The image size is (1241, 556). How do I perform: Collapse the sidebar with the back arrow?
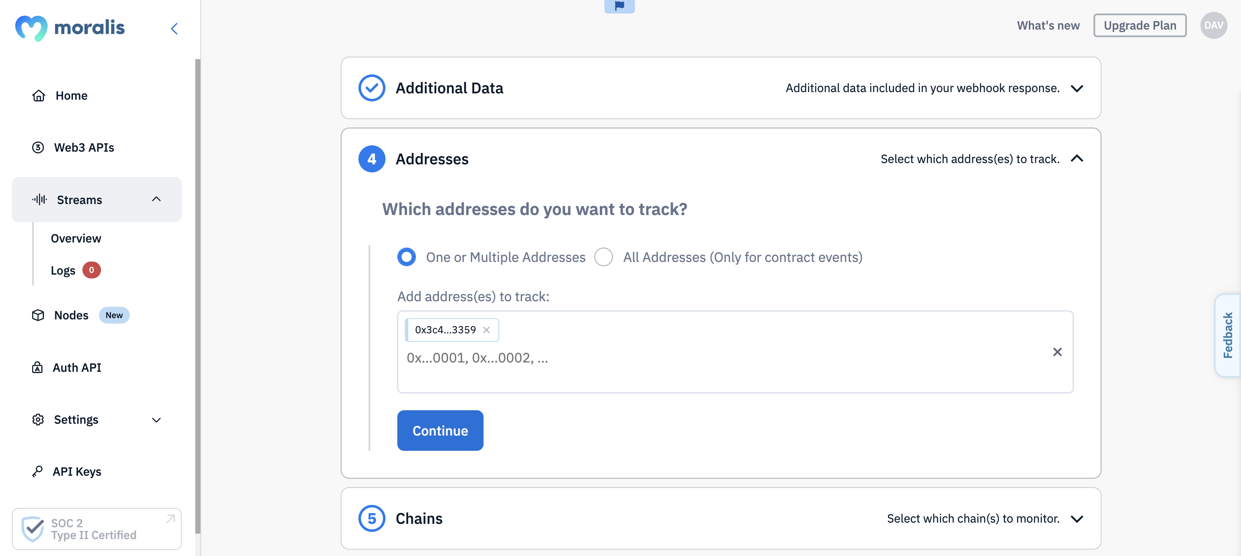175,28
